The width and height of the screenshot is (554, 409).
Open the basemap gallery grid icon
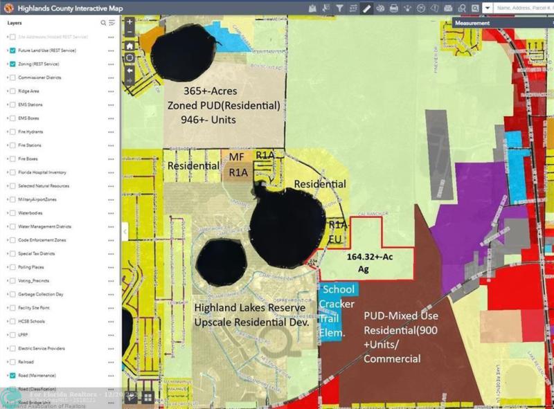[x=148, y=397]
